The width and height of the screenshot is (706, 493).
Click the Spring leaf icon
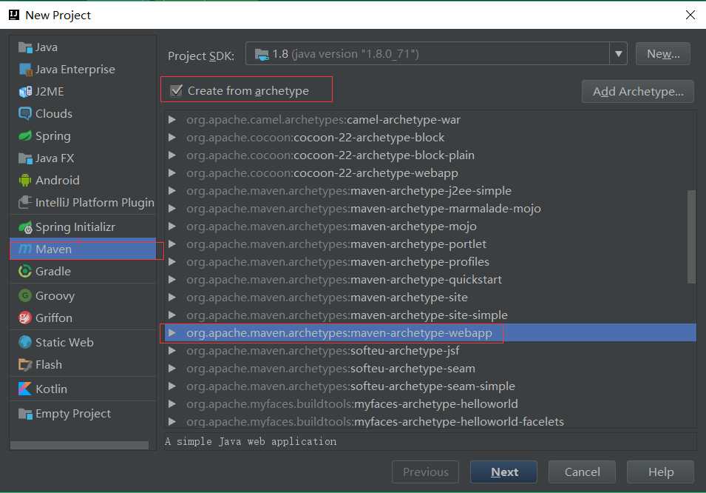click(25, 135)
